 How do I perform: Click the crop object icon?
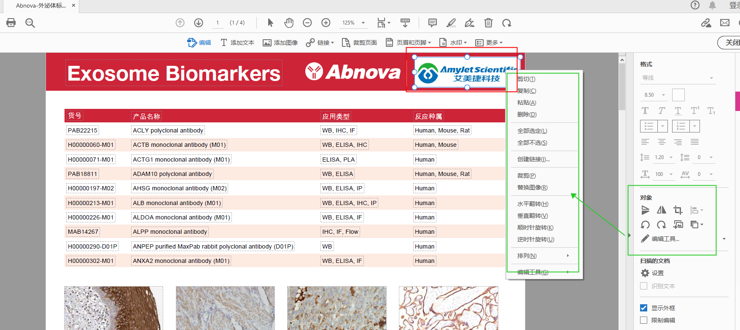pos(678,210)
